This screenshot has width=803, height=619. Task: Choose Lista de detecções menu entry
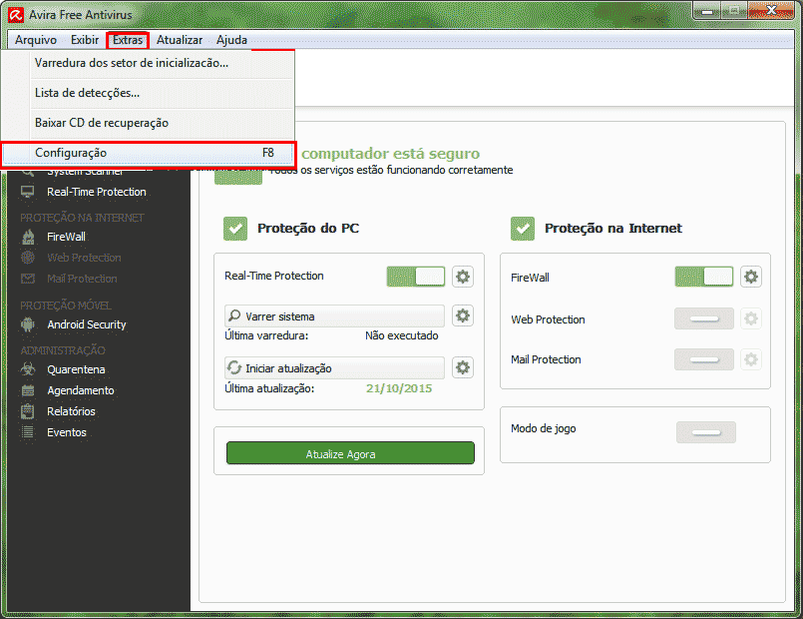click(x=148, y=93)
